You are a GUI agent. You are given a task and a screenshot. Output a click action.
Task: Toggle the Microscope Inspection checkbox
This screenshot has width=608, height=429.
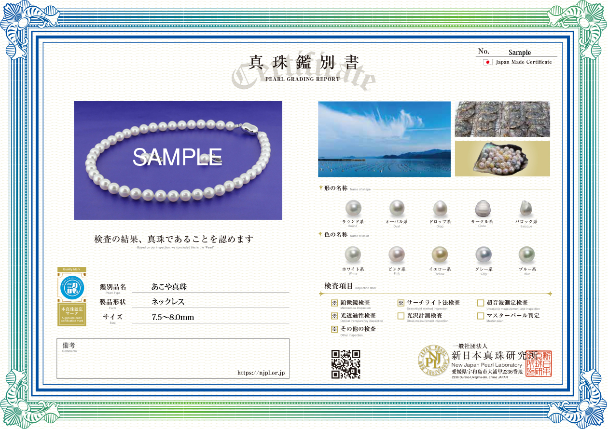click(x=334, y=303)
